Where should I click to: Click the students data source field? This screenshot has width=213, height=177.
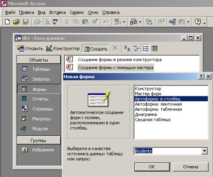(x=168, y=151)
